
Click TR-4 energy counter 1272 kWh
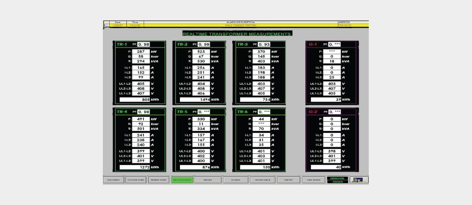(135, 167)
